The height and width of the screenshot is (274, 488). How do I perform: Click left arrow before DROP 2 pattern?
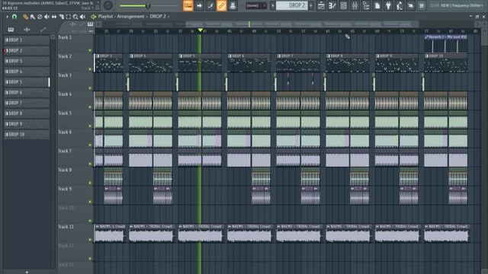coord(273,5)
